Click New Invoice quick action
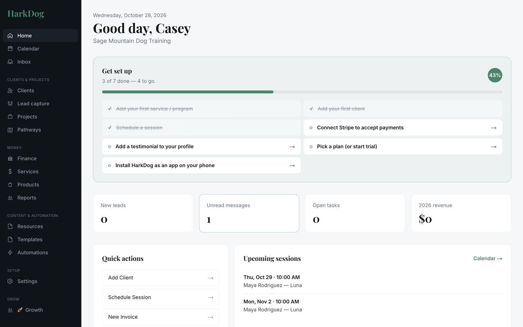 (x=160, y=317)
